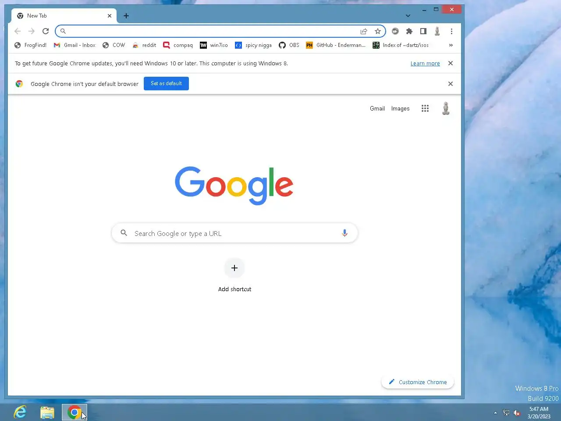Viewport: 561px width, 421px height.
Task: Start voice search with the microphone icon
Action: 344,233
